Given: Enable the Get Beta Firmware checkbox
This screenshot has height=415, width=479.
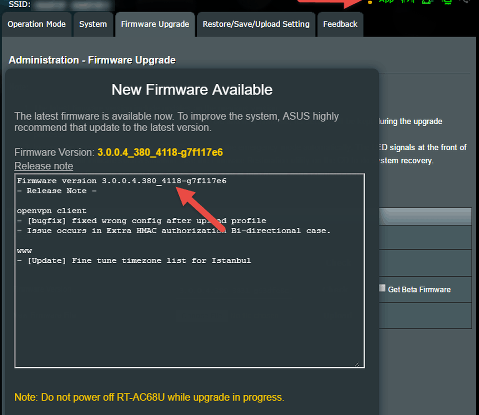Looking at the screenshot, I should (x=382, y=288).
